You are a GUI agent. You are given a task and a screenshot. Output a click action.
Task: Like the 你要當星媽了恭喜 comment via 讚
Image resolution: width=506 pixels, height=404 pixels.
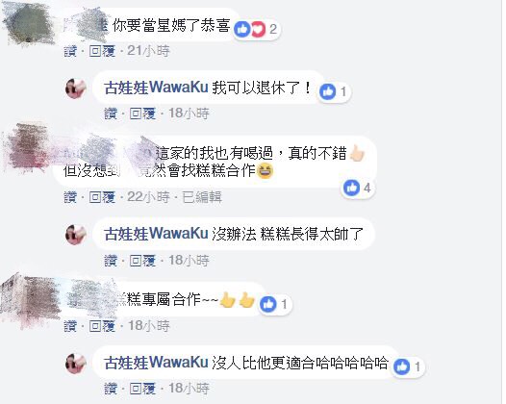pos(70,51)
